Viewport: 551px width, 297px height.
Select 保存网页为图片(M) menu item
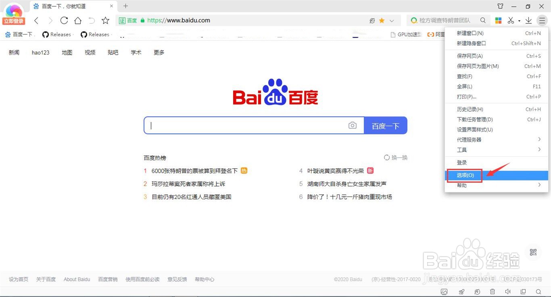pyautogui.click(x=497, y=66)
